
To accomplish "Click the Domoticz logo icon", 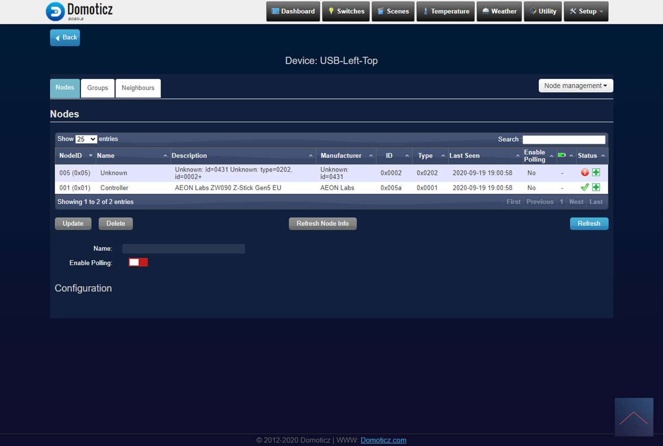I will [55, 12].
